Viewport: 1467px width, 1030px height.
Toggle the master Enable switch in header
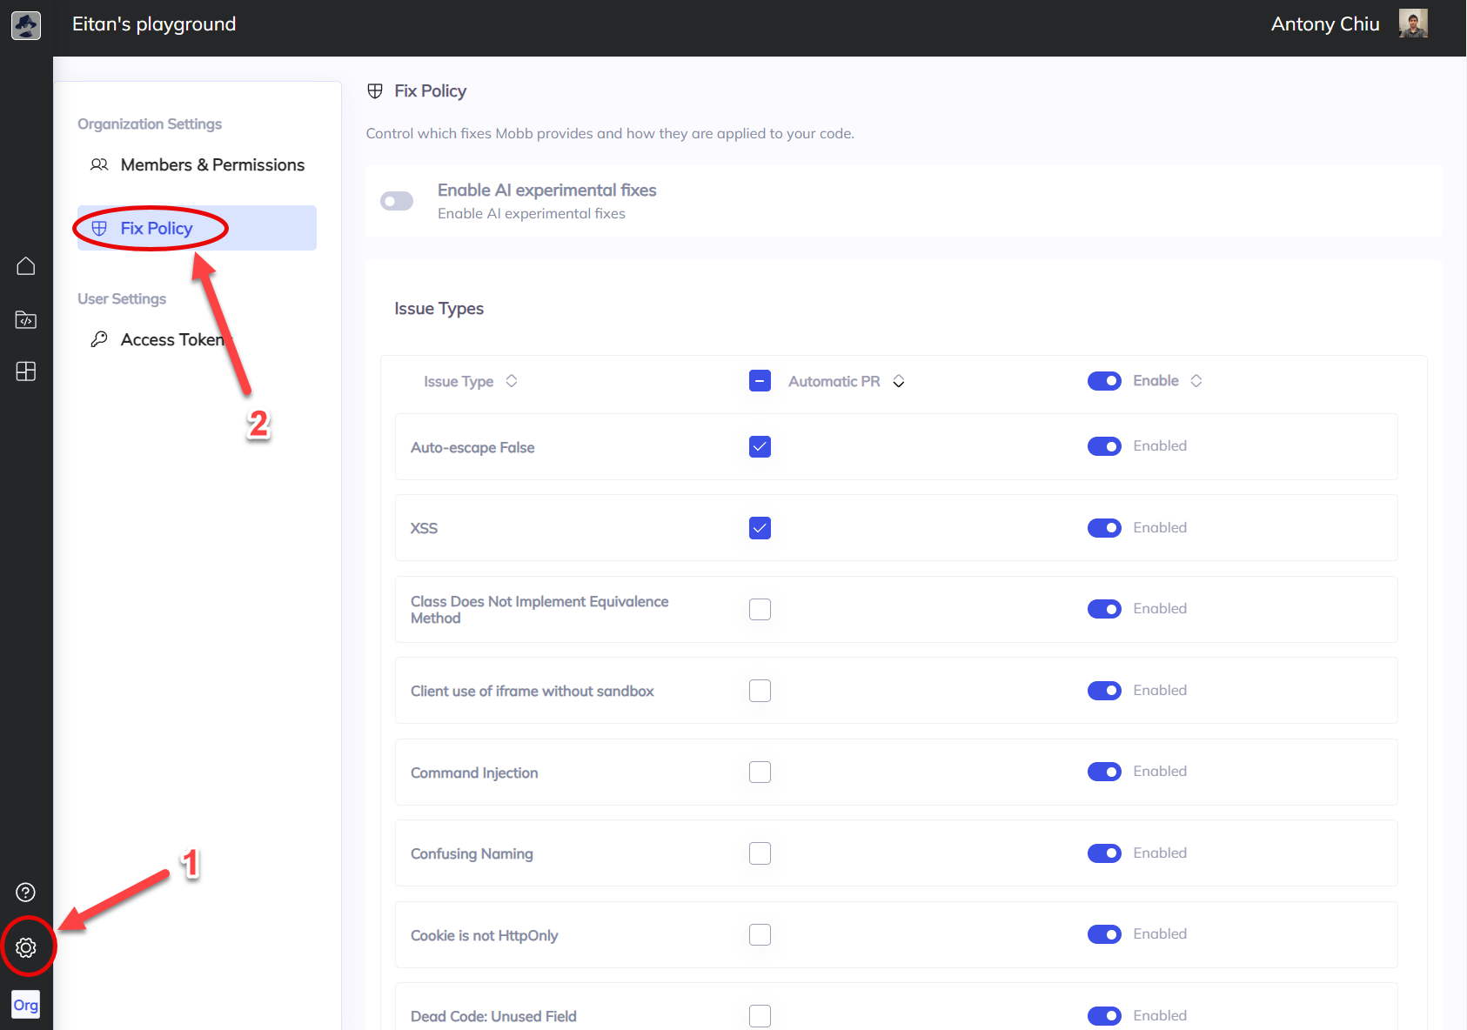click(1104, 381)
